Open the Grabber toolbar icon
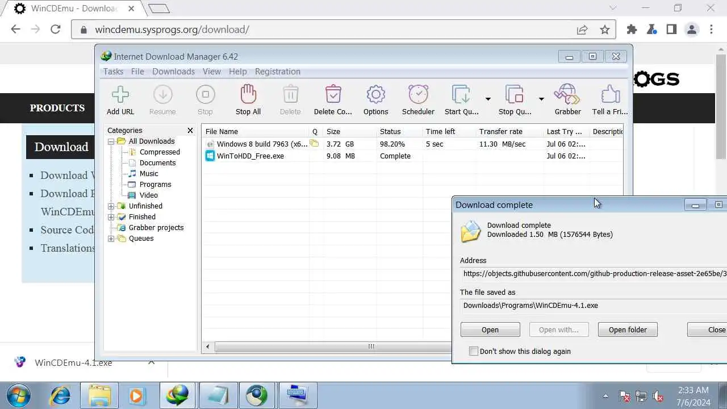727x409 pixels. tap(567, 95)
